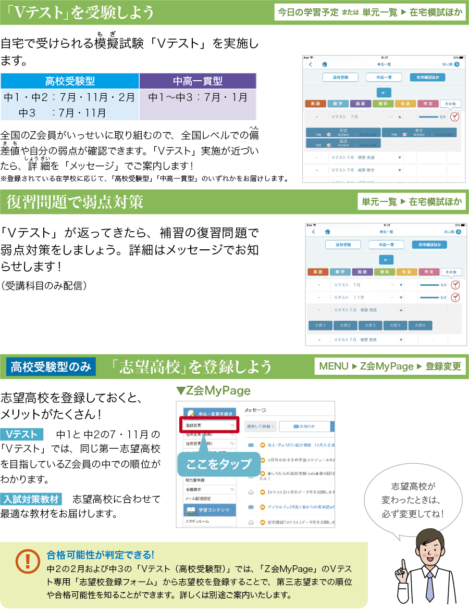Tap the 選択して移動 button

tap(260, 426)
